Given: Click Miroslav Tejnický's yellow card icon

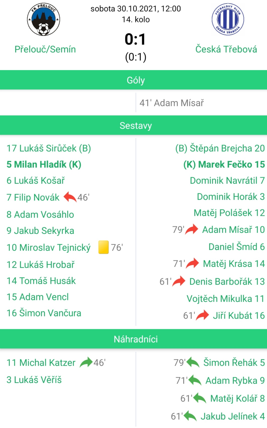Looking at the screenshot, I should click(103, 247).
